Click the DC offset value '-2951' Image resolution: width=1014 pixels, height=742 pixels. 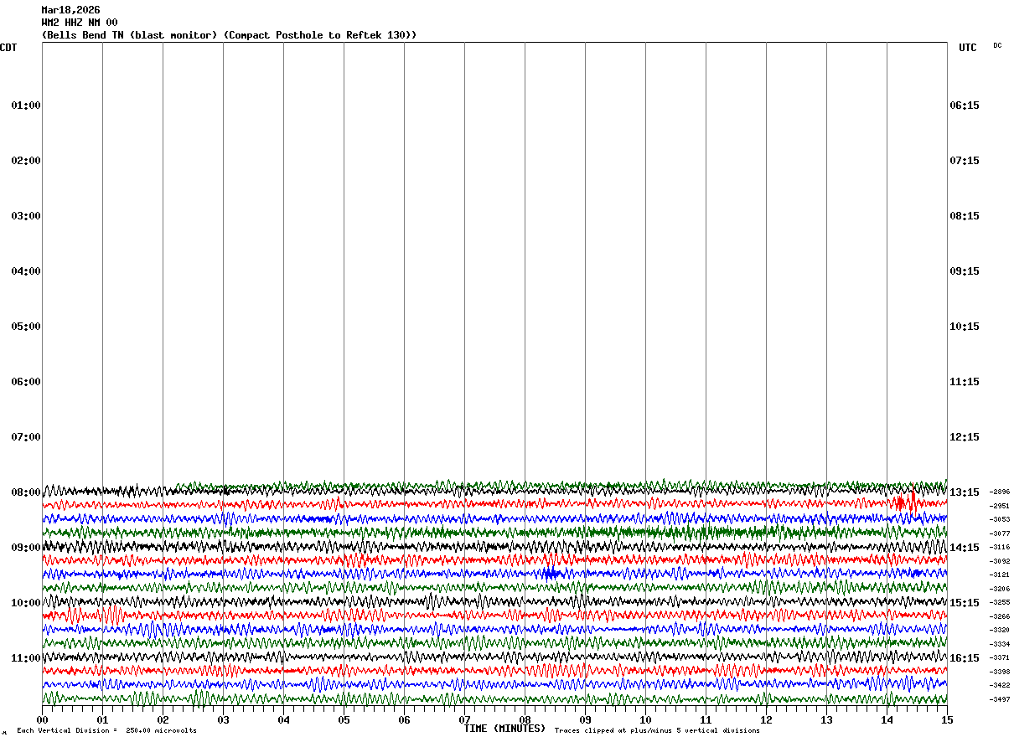[1000, 506]
